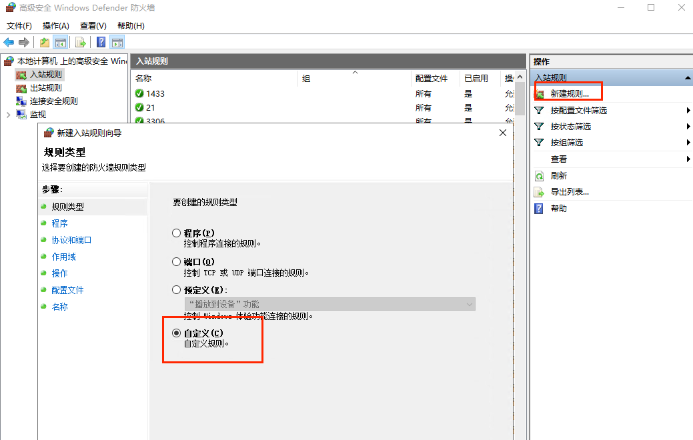This screenshot has height=440, width=693.
Task: Click the 刷新 refresh icon in actions pane
Action: (x=539, y=176)
